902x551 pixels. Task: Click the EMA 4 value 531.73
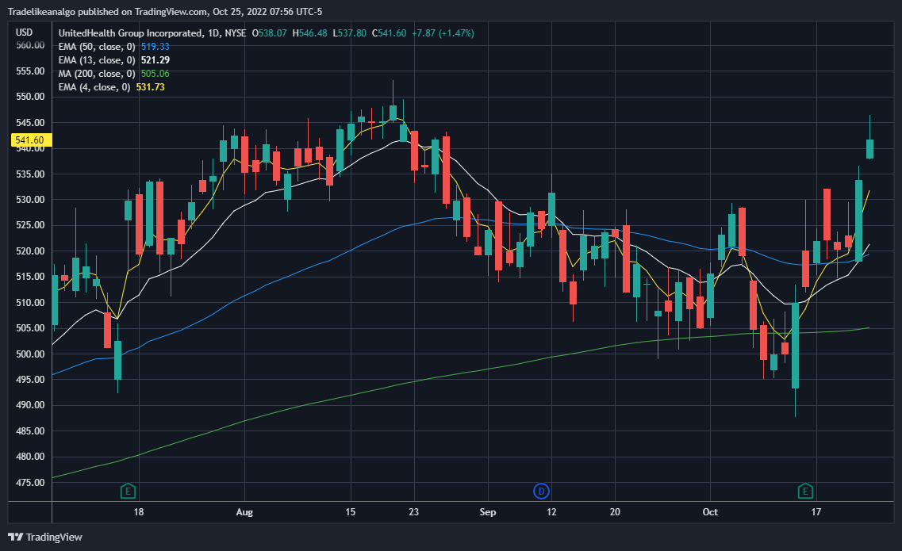point(150,87)
